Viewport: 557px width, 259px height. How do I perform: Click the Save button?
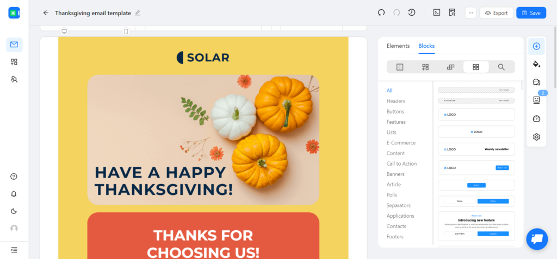coord(531,13)
